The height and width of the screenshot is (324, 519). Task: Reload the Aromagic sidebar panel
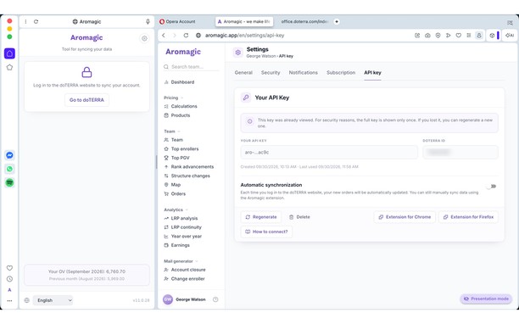(x=36, y=21)
